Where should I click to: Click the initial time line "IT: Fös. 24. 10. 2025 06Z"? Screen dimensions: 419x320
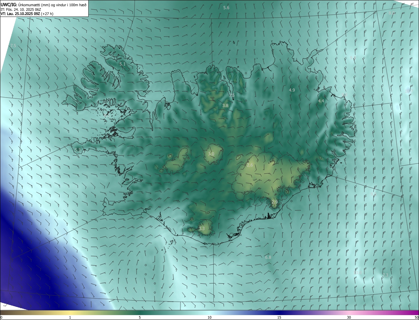point(21,9)
